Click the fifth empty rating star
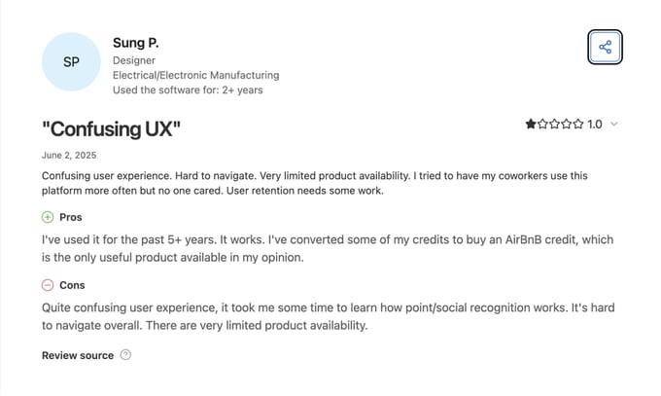Viewport: 661px width, 396px height. (578, 125)
